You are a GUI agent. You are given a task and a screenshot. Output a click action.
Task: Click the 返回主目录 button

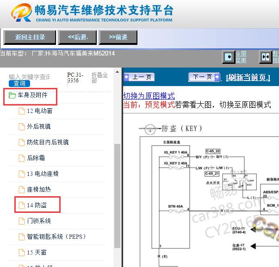point(30,37)
